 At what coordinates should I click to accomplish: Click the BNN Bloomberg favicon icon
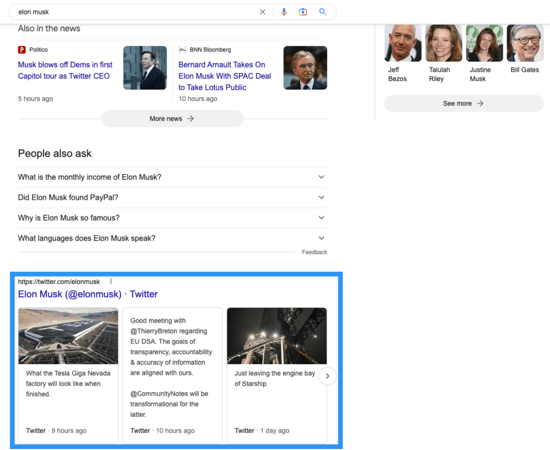coord(183,50)
